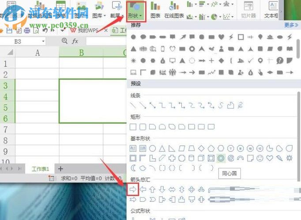Choose the rounded rectangle under 矩形

(143, 127)
